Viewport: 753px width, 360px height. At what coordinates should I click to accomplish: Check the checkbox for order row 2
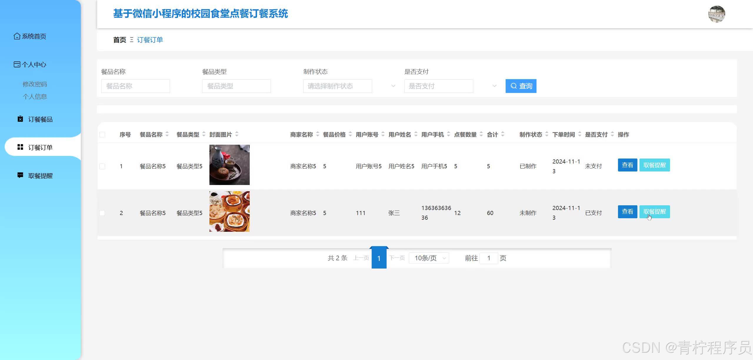[x=102, y=213]
